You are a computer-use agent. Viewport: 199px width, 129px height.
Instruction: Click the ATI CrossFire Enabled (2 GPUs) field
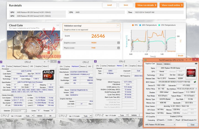click(176, 117)
